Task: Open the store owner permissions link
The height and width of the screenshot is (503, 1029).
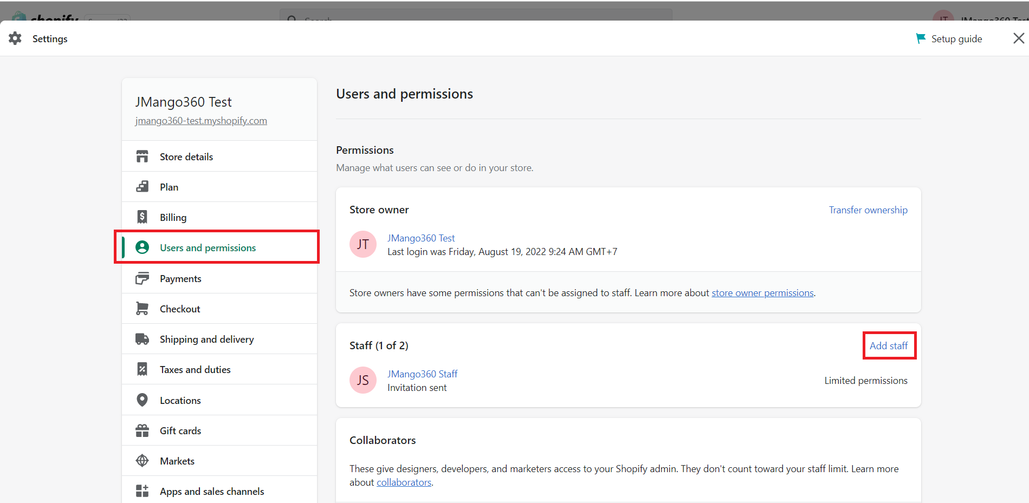Action: pyautogui.click(x=762, y=293)
